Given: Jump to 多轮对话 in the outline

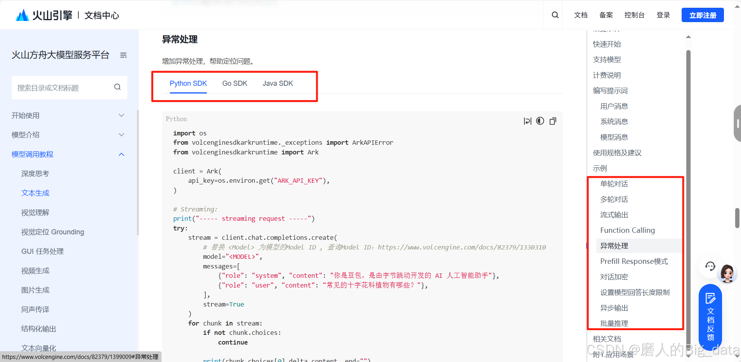Looking at the screenshot, I should pos(614,199).
